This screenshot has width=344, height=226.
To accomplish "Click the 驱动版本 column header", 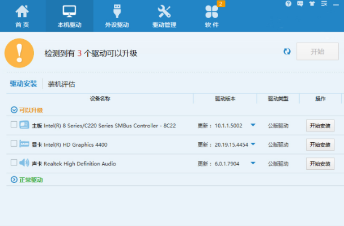I will click(225, 99).
